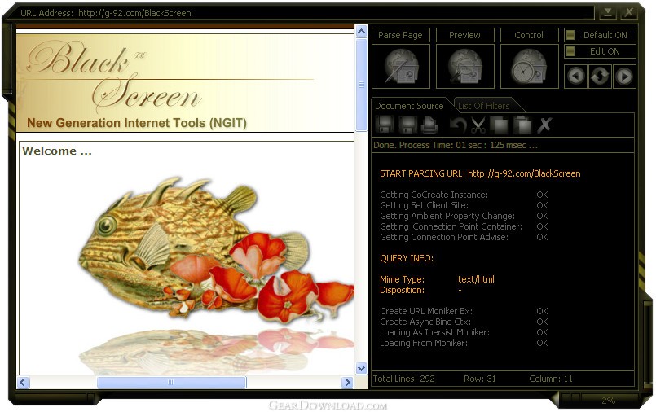Paste with the clipboard icon
Image resolution: width=656 pixels, height=412 pixels.
point(522,125)
